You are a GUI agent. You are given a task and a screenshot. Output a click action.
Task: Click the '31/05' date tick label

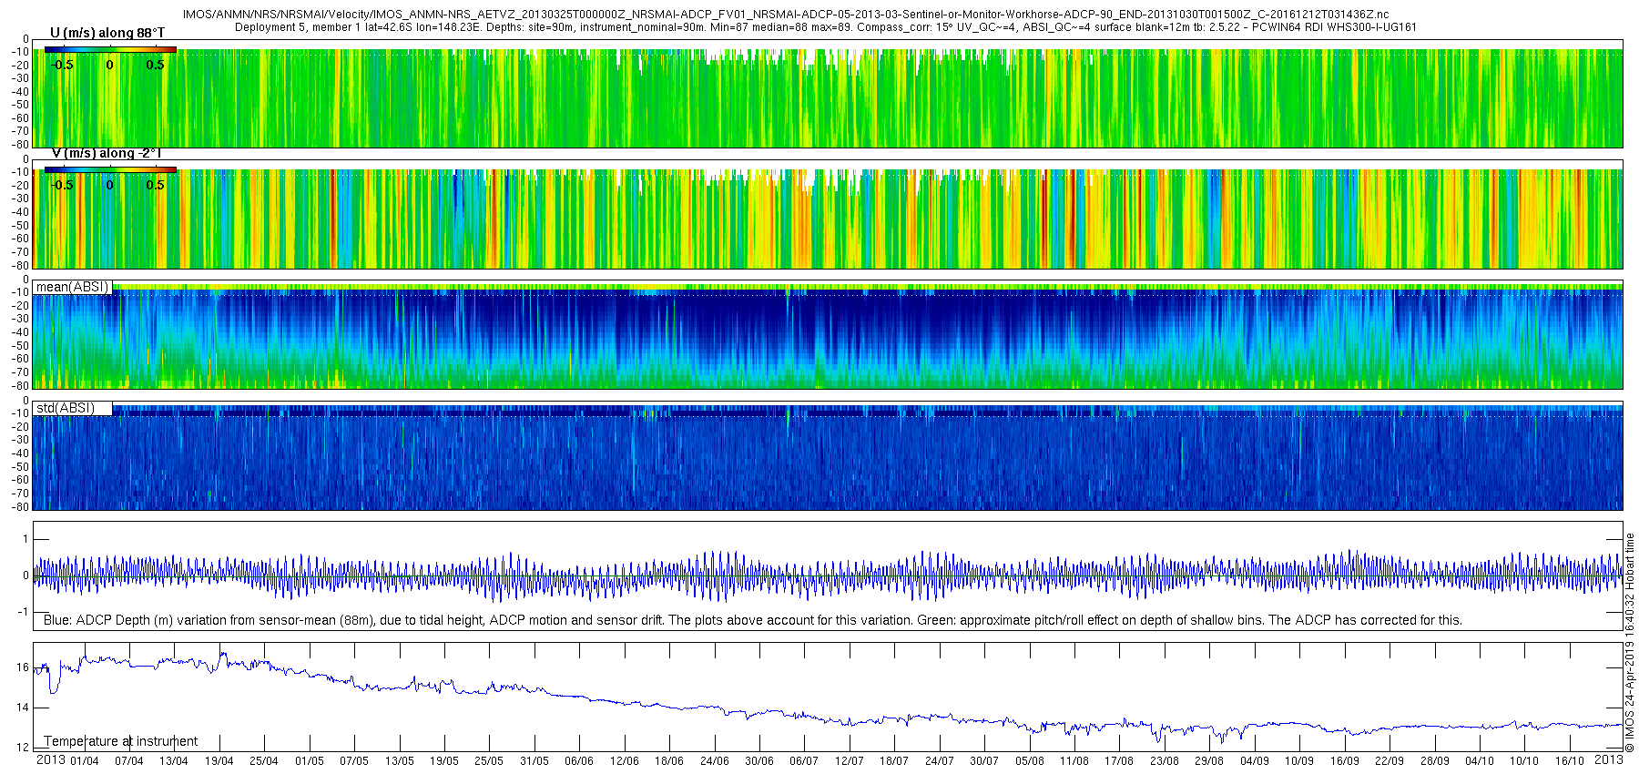(534, 761)
